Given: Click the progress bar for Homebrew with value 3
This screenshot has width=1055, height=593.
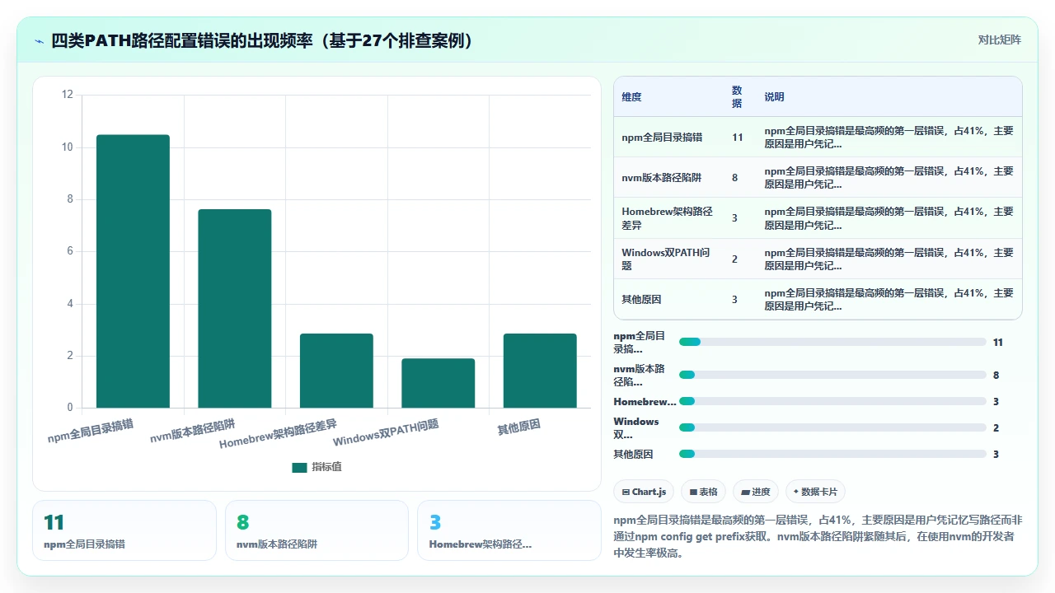Looking at the screenshot, I should coord(832,401).
